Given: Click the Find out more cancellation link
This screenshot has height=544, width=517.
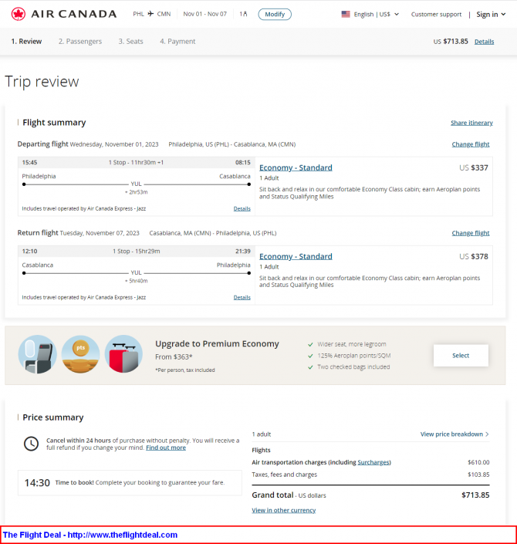Looking at the screenshot, I should coord(166,448).
